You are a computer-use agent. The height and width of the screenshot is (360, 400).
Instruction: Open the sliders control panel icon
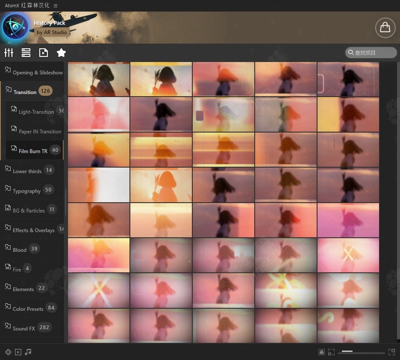coord(9,53)
